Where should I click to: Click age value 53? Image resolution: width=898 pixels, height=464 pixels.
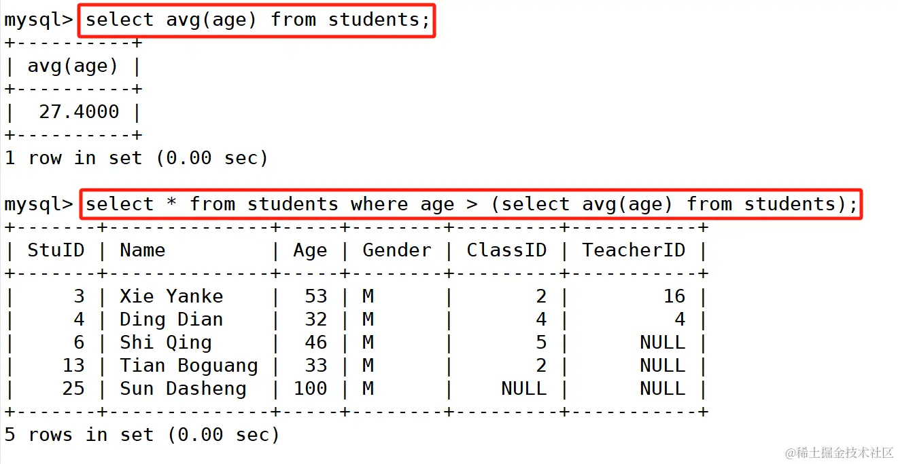coord(316,296)
